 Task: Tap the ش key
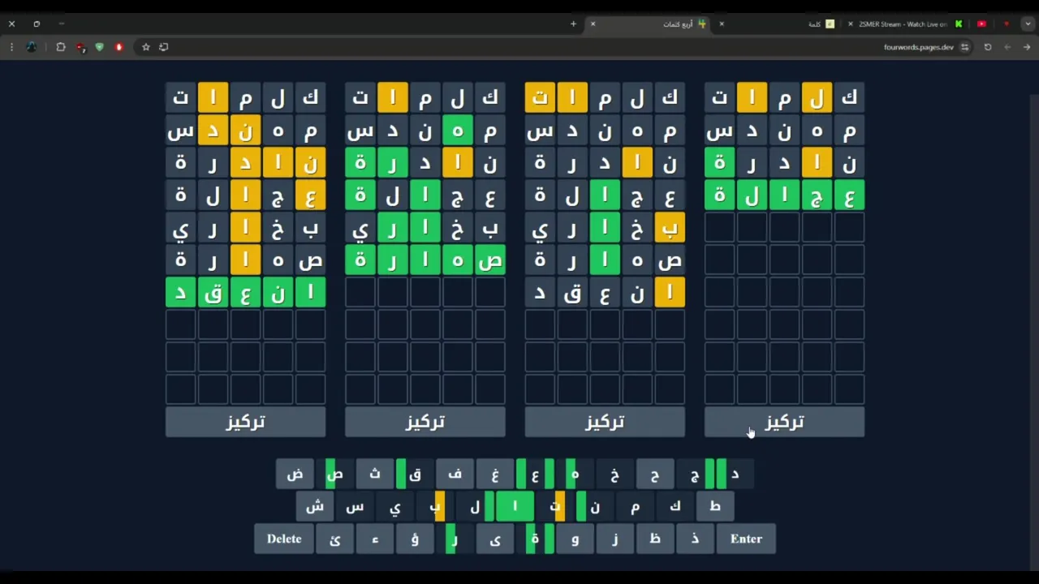click(315, 506)
